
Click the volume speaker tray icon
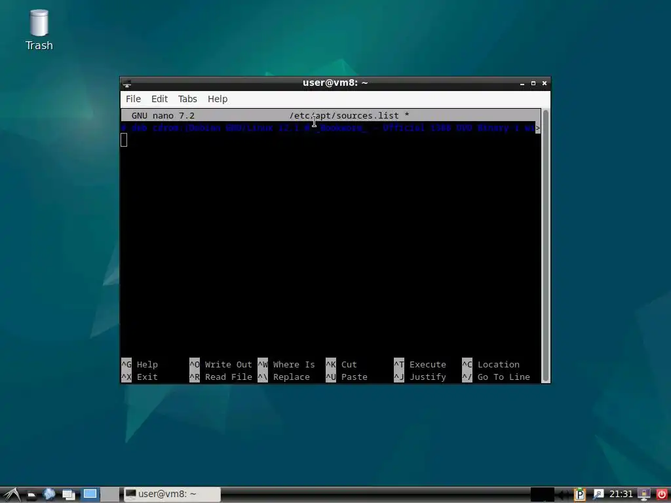coord(563,494)
